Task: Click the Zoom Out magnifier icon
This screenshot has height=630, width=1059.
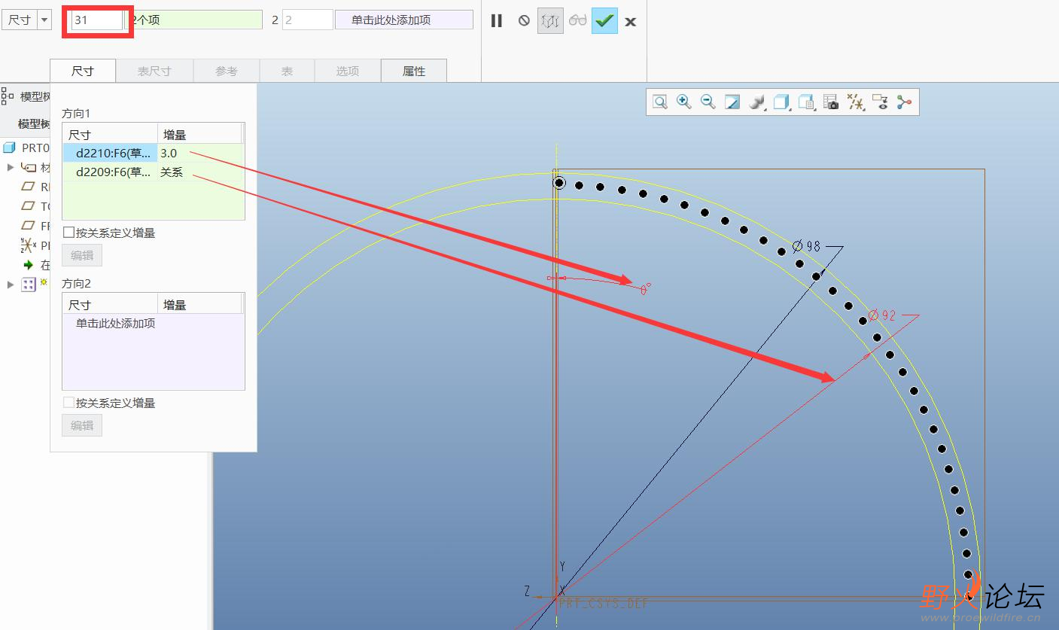Action: pyautogui.click(x=708, y=102)
